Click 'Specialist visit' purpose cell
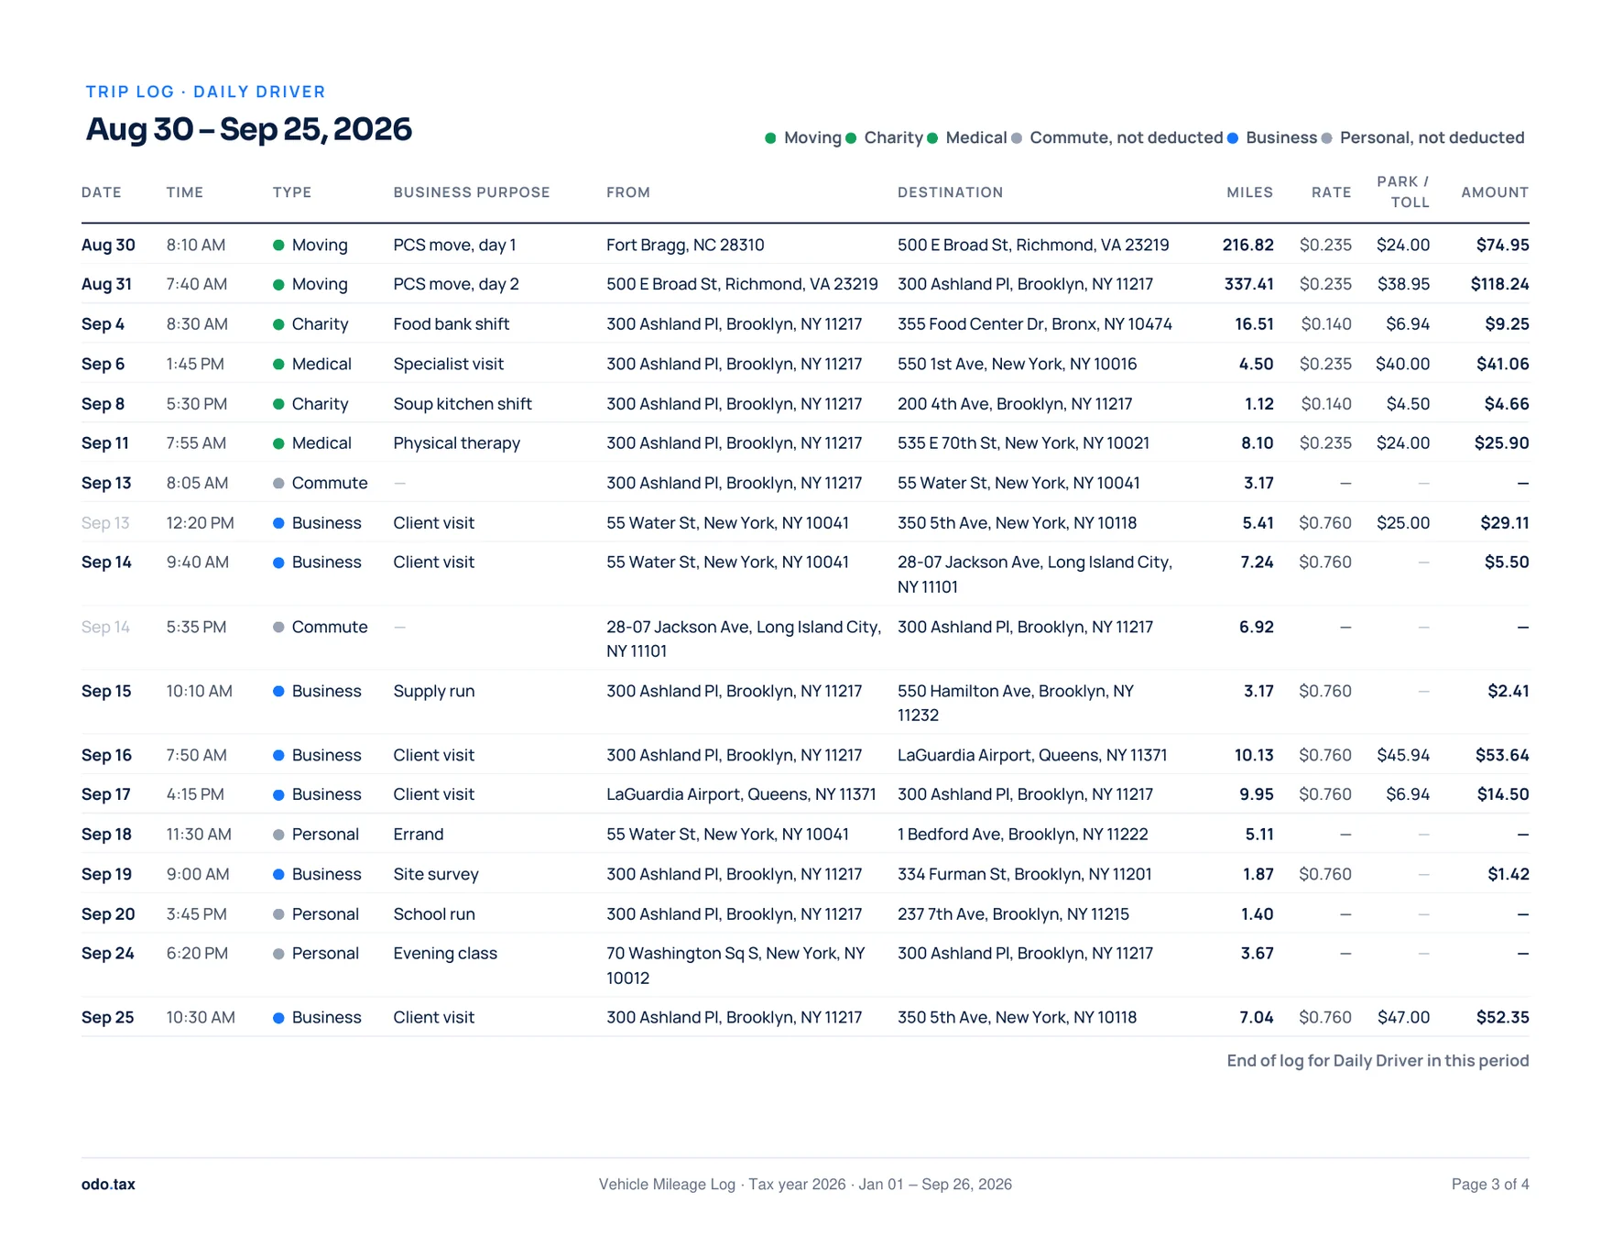1612x1246 pixels. point(449,364)
